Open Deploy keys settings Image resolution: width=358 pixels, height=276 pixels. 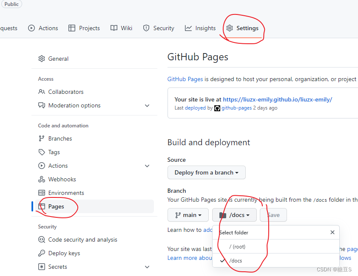pos(94,253)
